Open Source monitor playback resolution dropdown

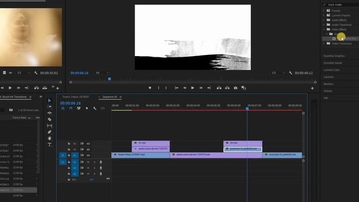pyautogui.click(x=24, y=73)
